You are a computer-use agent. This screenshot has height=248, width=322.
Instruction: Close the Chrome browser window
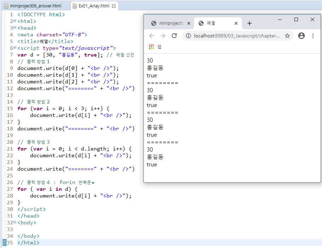[312, 19]
